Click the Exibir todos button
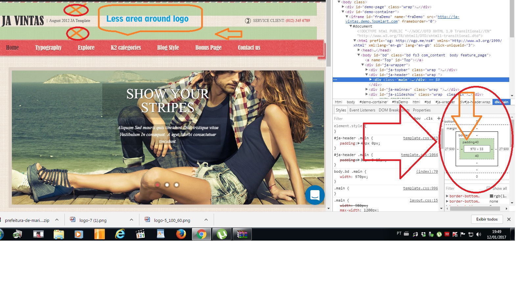 tap(487, 219)
